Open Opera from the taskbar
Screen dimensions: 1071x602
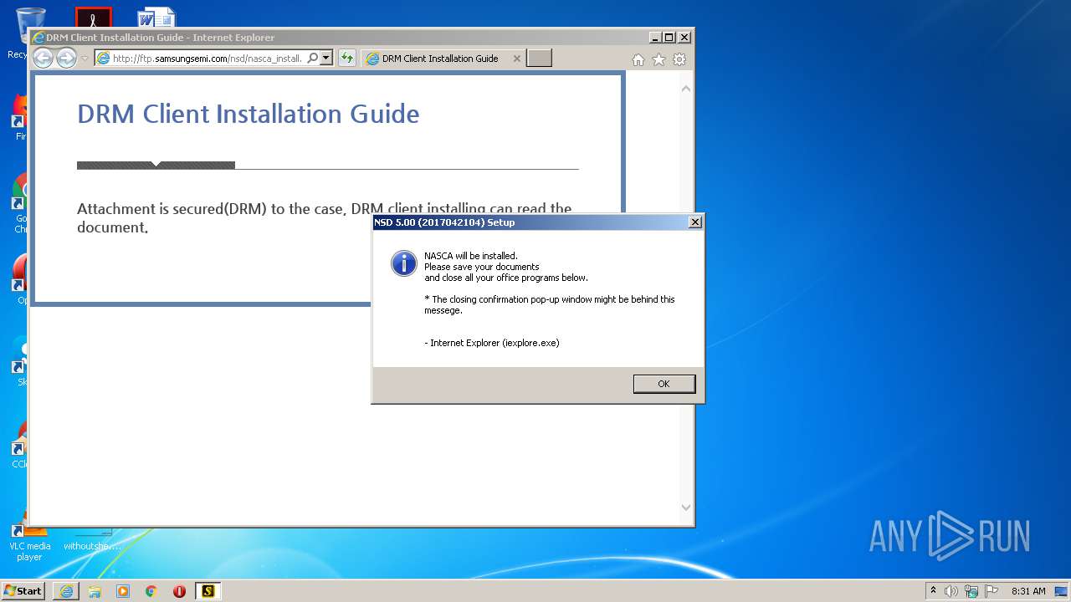(179, 591)
